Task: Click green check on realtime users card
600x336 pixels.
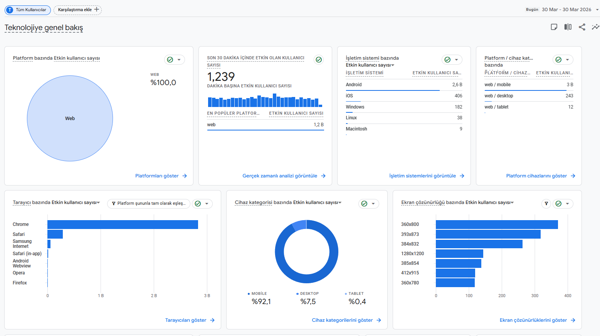Action: click(319, 60)
